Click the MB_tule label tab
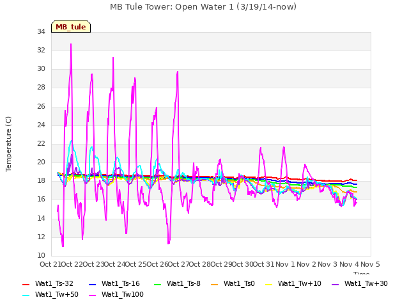Viewport: 409px width, 307px height. [x=71, y=26]
